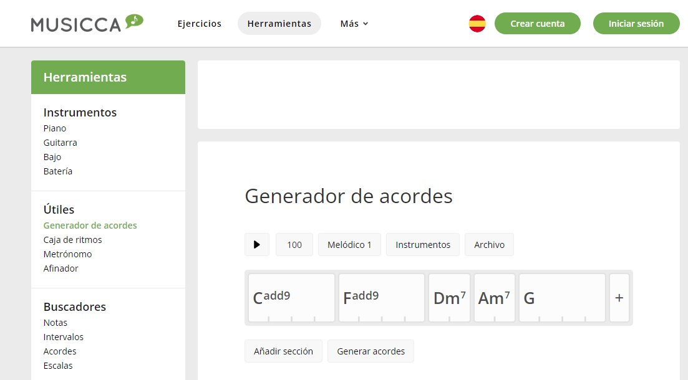Click the Iniciar sesión button

(x=636, y=23)
